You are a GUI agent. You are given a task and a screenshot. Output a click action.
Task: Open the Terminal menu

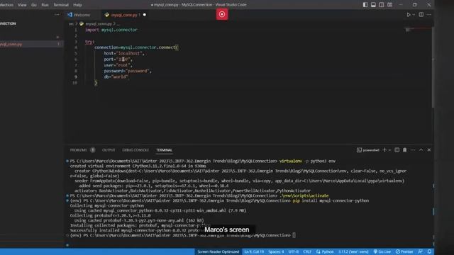pos(61,5)
